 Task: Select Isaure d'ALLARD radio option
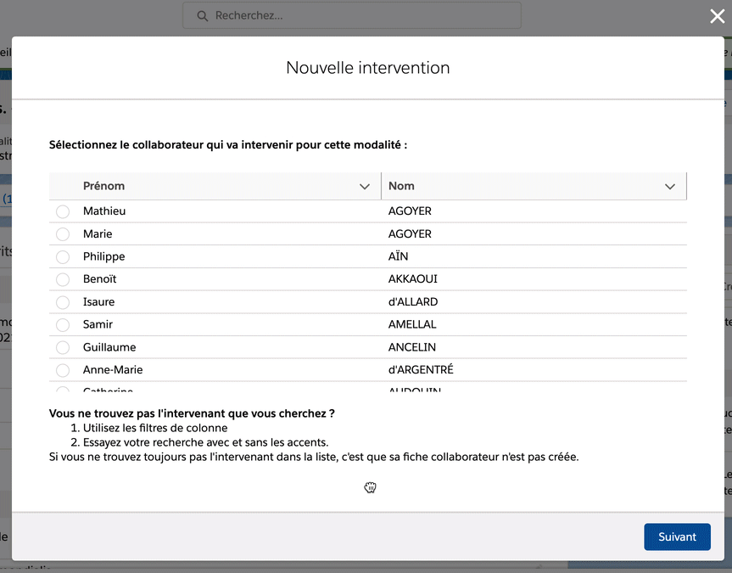pyautogui.click(x=63, y=302)
